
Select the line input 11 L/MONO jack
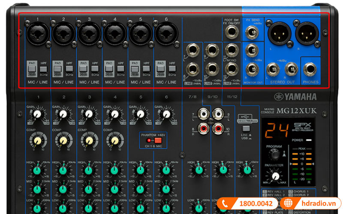(232, 50)
